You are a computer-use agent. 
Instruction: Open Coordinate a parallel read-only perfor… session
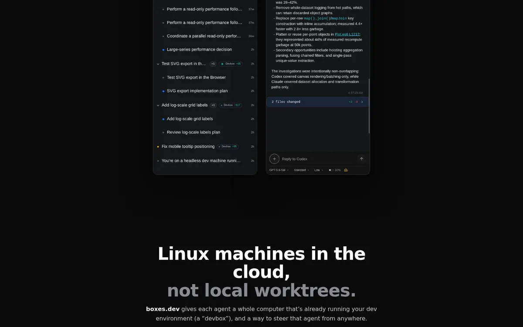[205, 36]
